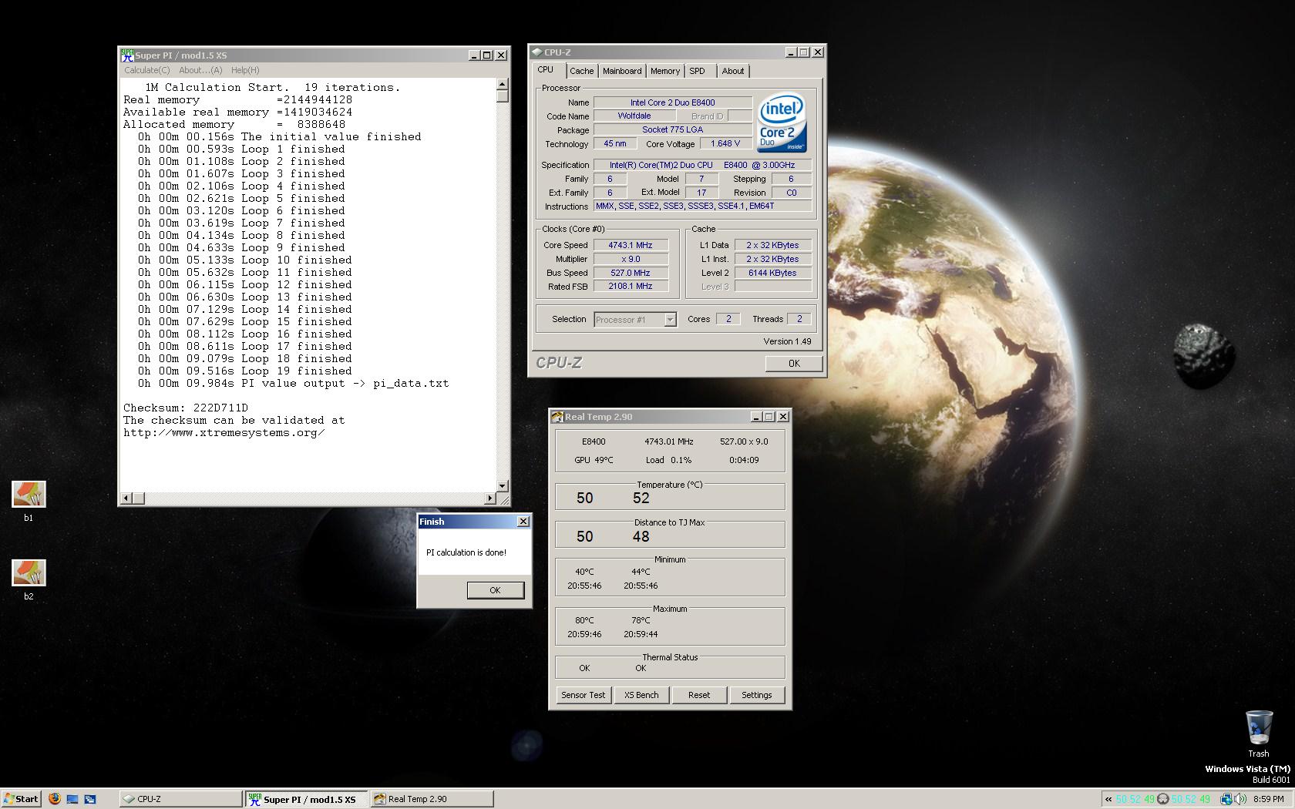Viewport: 1295px width, 809px height.
Task: Open Settings in Real Temp
Action: click(x=757, y=695)
